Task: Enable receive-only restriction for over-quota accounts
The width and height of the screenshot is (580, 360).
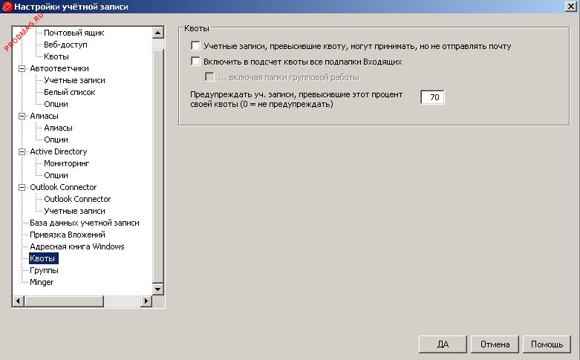Action: (x=196, y=46)
